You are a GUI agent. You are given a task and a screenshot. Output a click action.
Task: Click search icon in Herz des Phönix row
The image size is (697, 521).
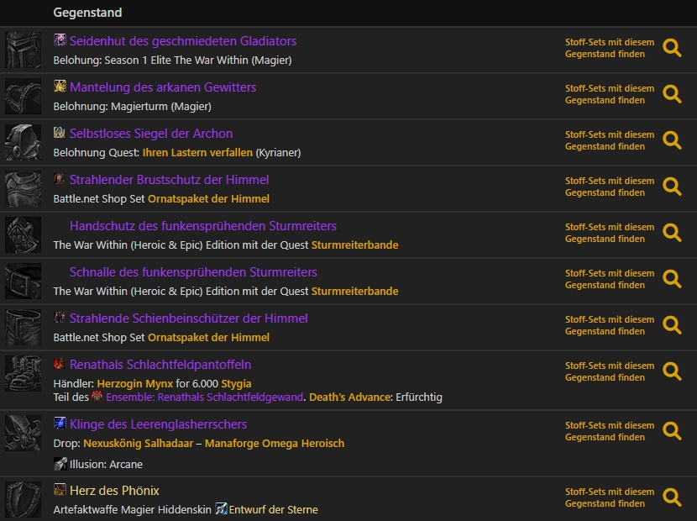(672, 497)
